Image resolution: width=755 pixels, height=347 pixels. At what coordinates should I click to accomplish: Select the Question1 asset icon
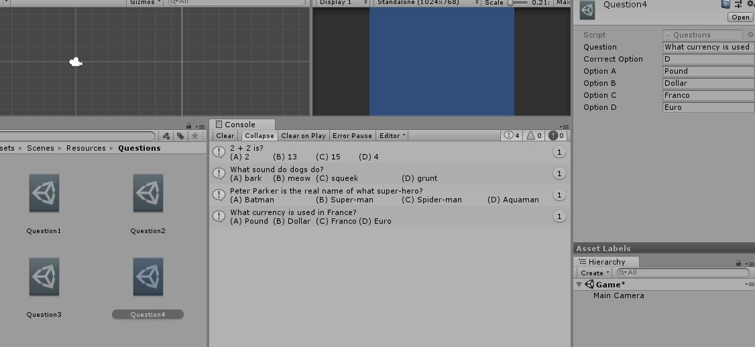44,193
